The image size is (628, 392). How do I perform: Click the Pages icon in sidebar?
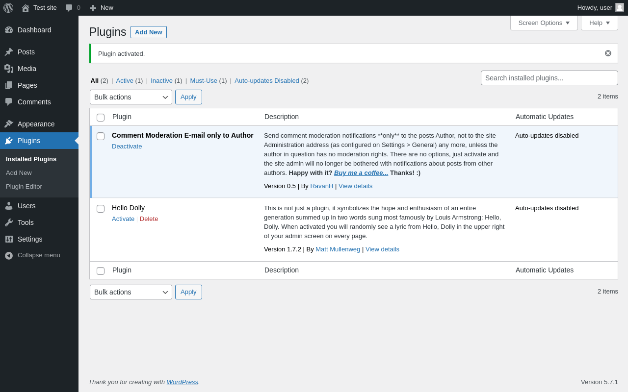[9, 85]
